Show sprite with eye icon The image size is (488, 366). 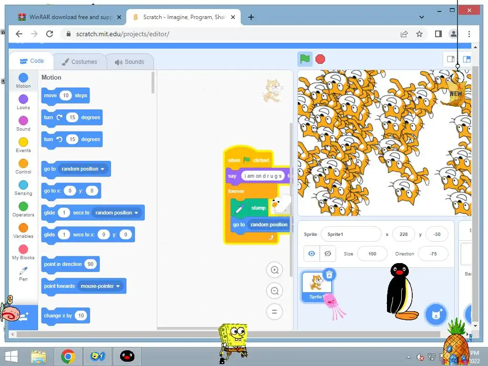[x=312, y=254]
